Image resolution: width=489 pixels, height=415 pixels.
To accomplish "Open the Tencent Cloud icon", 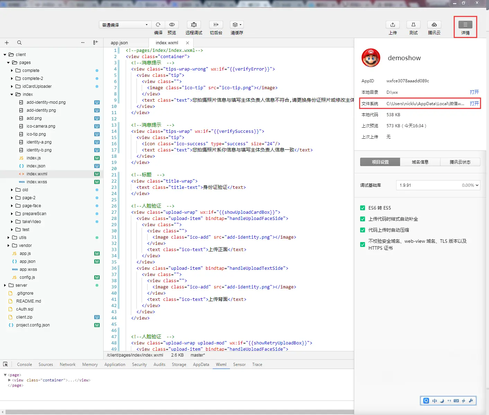I will 434,25.
